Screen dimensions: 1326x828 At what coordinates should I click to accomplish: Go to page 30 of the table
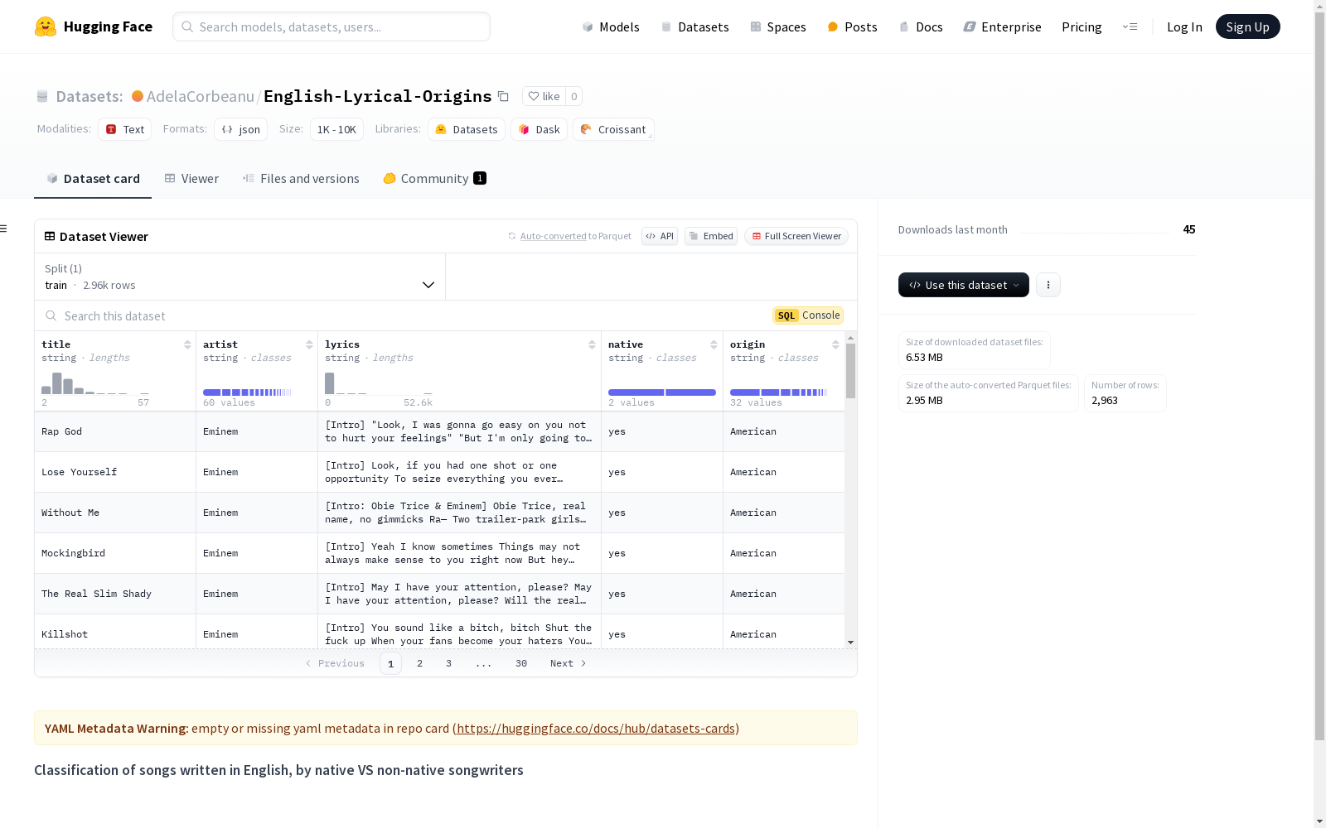point(521,663)
